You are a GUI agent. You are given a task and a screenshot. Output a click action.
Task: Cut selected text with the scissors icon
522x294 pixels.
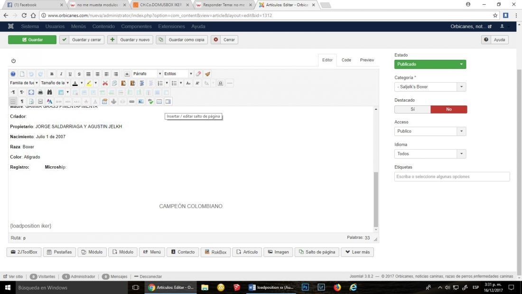(105, 83)
